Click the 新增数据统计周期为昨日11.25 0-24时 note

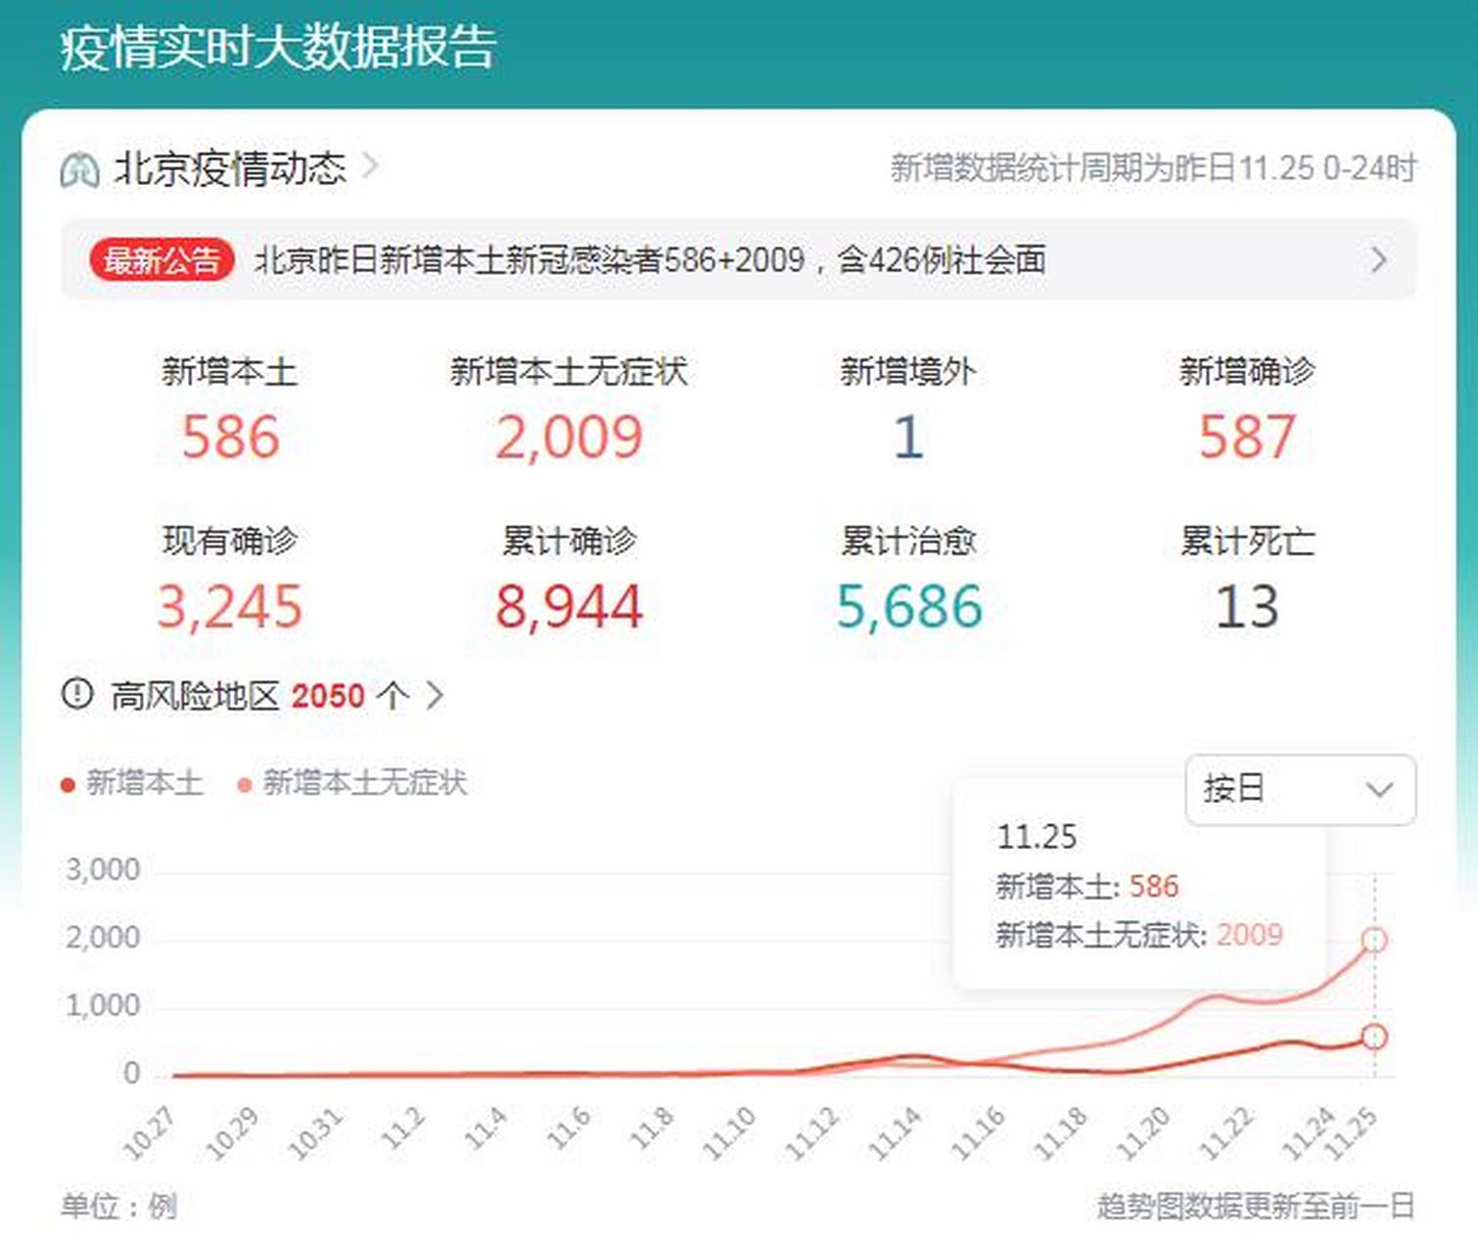pos(1153,168)
